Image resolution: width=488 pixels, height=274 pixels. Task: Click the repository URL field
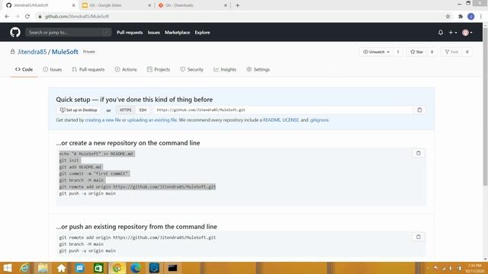[284, 110]
